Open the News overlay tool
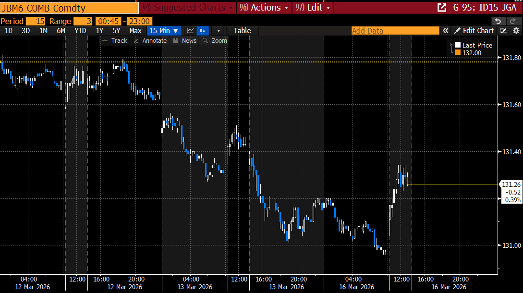This screenshot has height=293, width=523. pyautogui.click(x=185, y=41)
